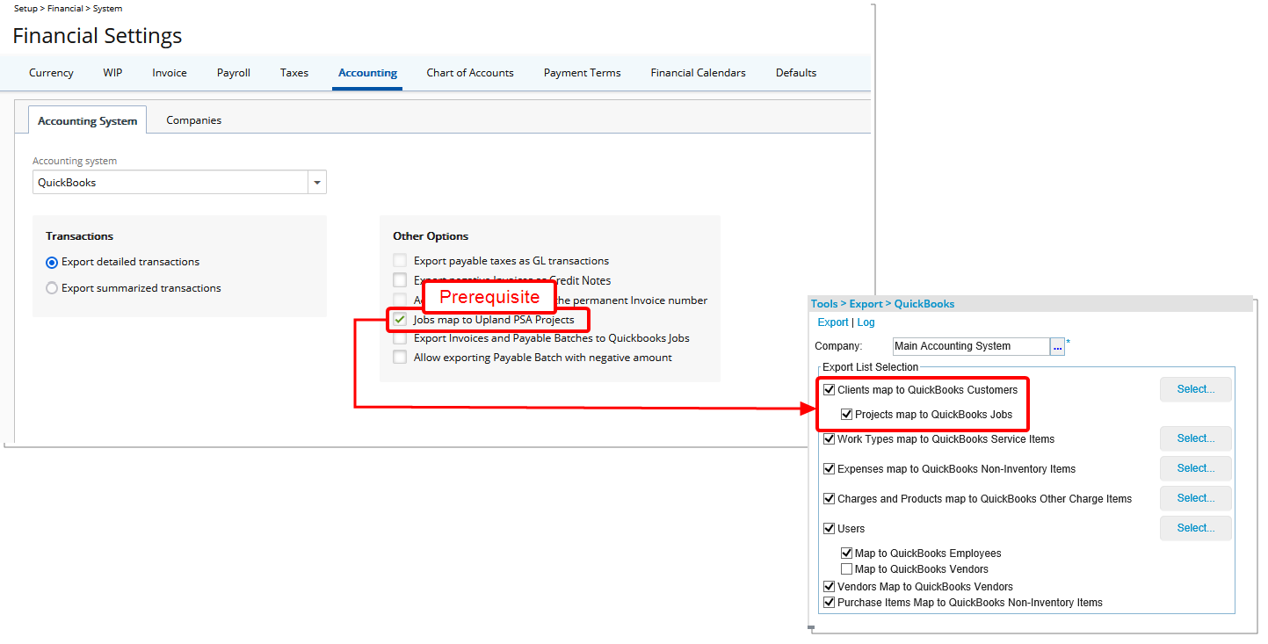Uncheck Jobs map to Upland PSA Projects
The height and width of the screenshot is (644, 1268).
[400, 320]
